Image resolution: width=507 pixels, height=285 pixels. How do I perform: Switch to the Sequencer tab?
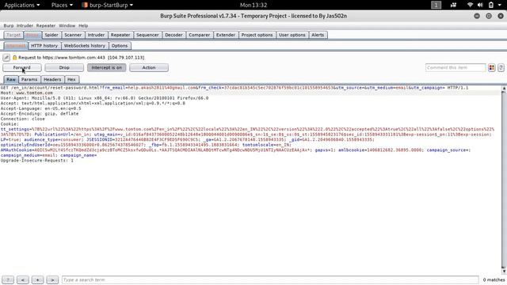147,35
